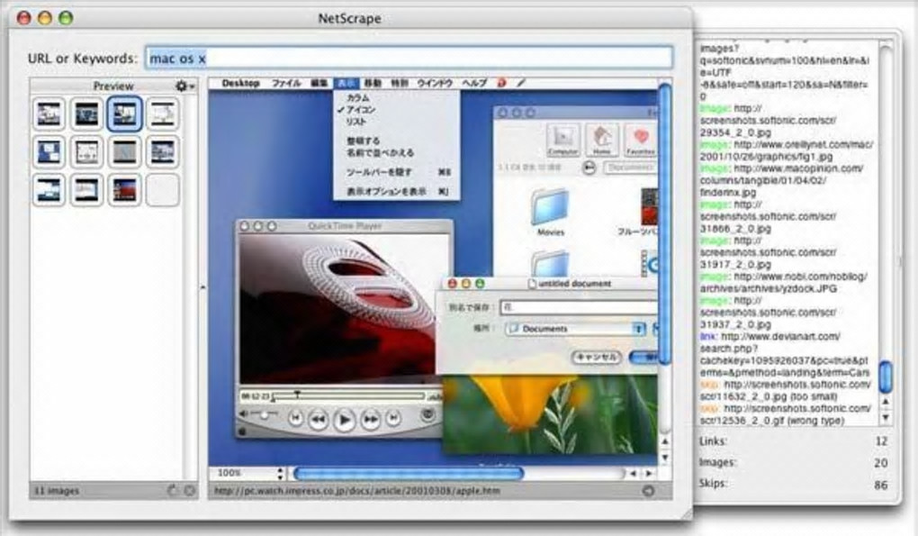Select the second thumbnail in the third row
Viewport: 918px width, 536px height.
tap(86, 190)
